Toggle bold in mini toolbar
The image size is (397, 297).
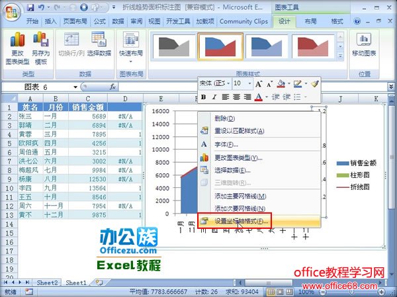click(203, 97)
